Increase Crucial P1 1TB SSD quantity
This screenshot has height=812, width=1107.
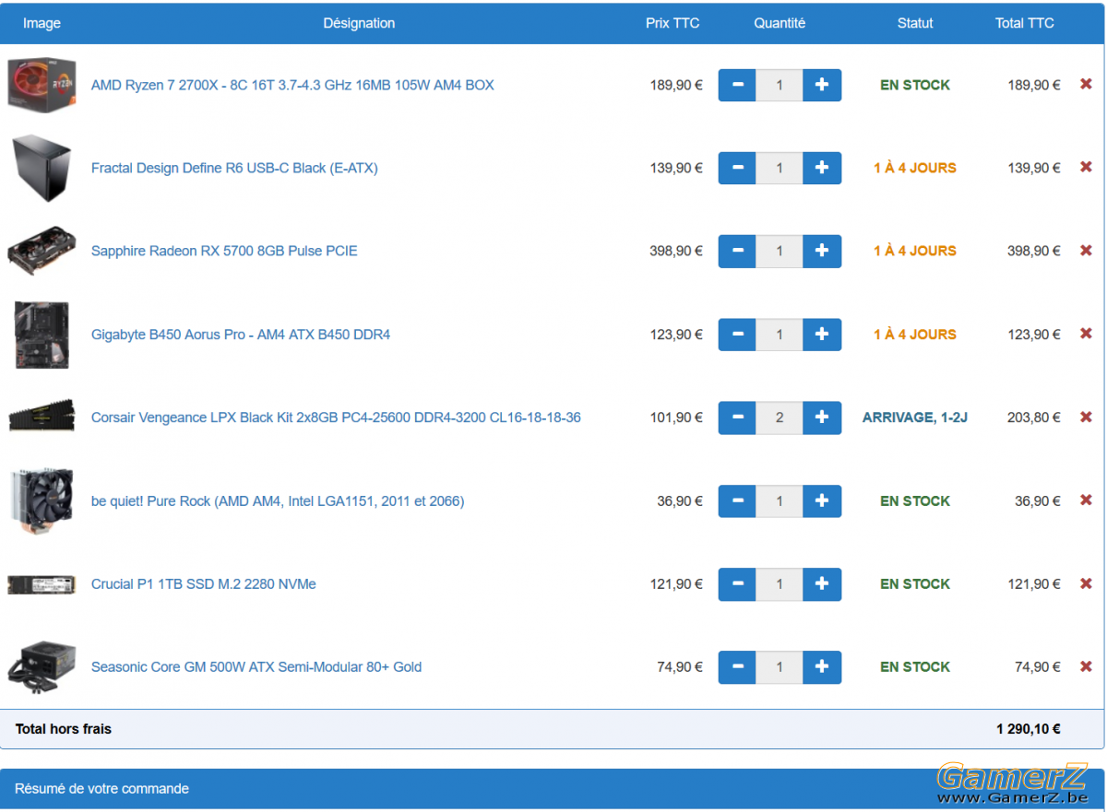click(x=822, y=583)
